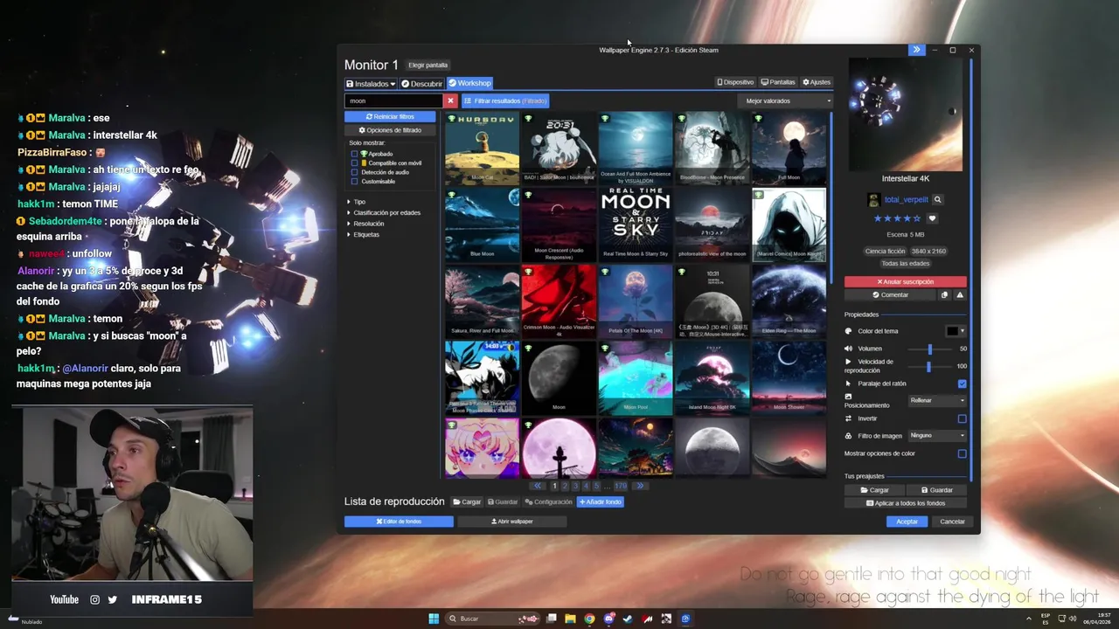The height and width of the screenshot is (629, 1119).
Task: Open the Dispositivo menu
Action: tap(735, 82)
